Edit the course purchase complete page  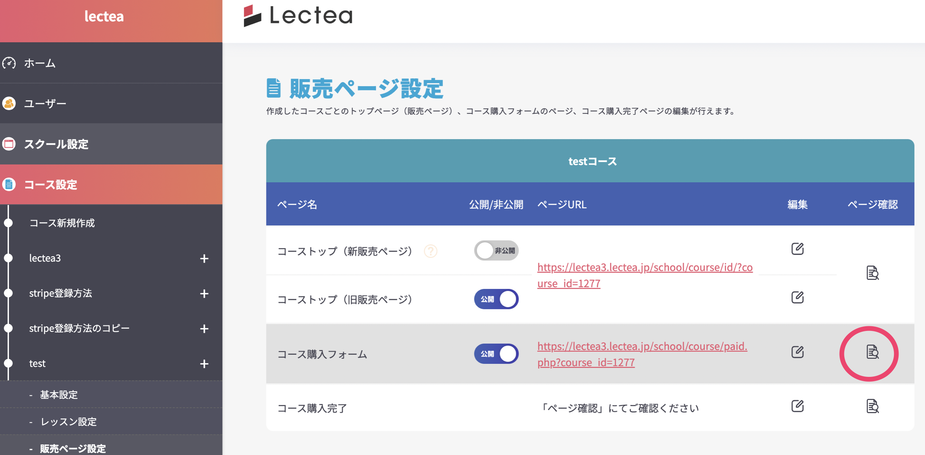[x=797, y=406]
